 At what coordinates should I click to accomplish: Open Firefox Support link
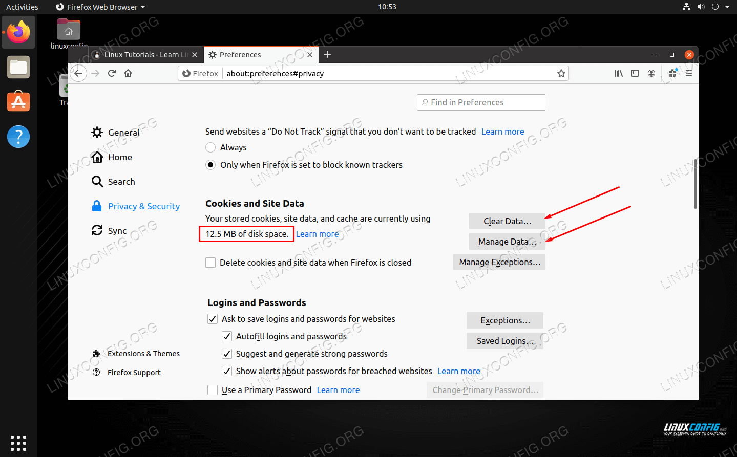[x=127, y=373]
